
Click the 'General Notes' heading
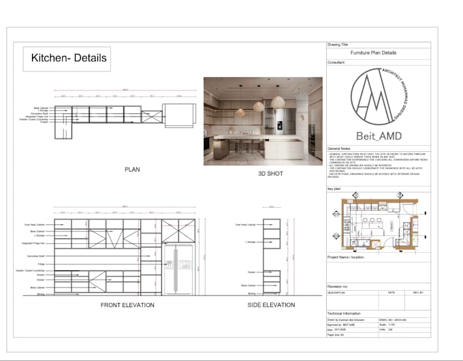pyautogui.click(x=338, y=148)
